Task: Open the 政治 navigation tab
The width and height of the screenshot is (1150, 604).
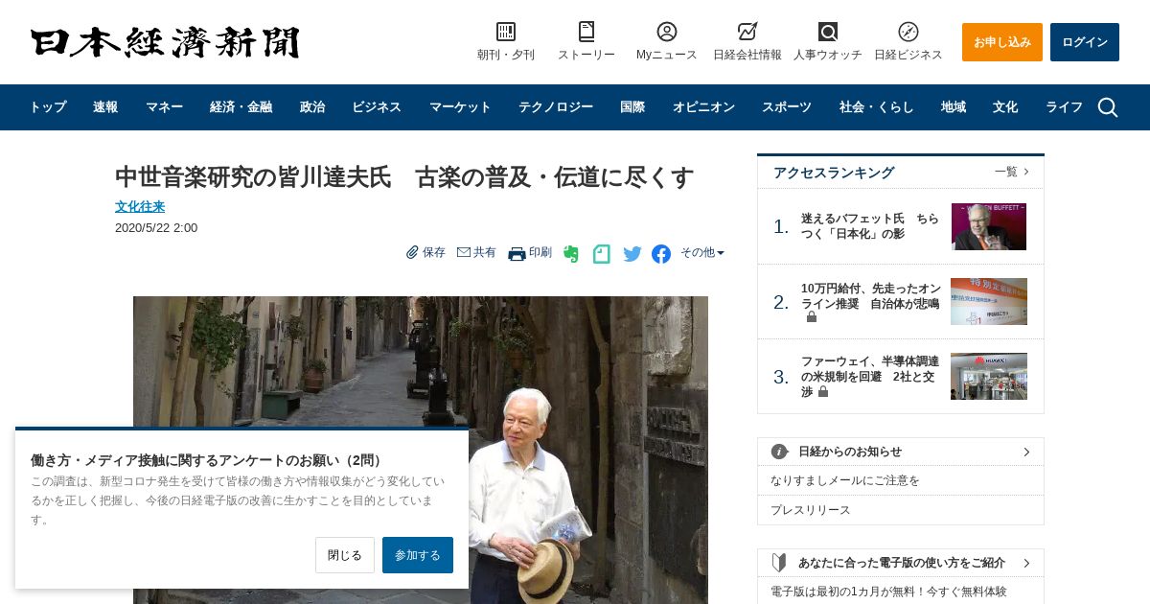Action: tap(312, 107)
